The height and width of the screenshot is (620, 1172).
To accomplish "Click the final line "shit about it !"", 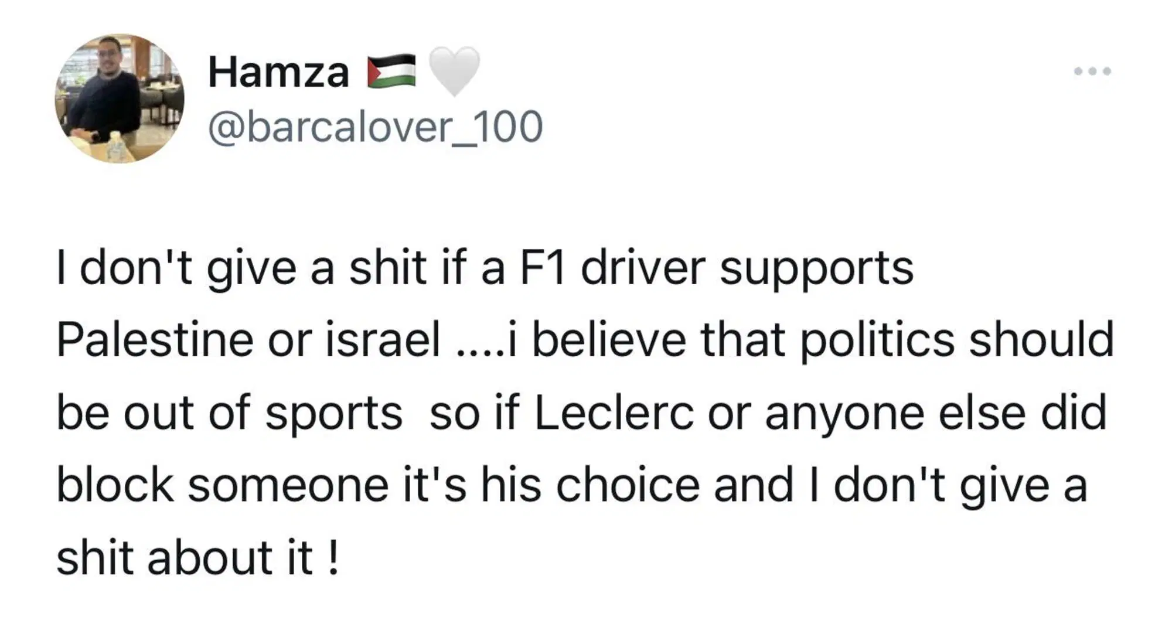I will click(197, 557).
